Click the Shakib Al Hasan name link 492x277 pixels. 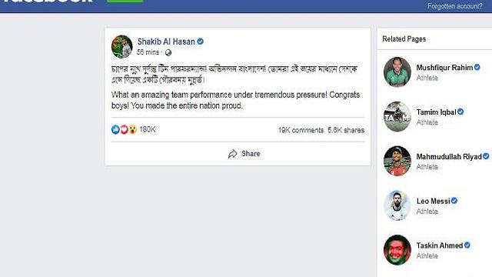pyautogui.click(x=166, y=42)
